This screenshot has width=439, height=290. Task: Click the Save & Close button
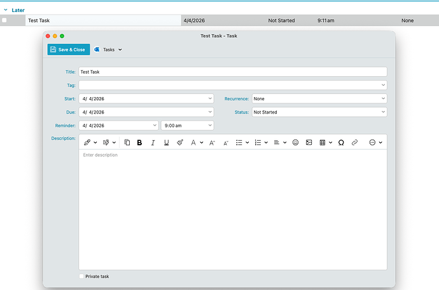(x=67, y=49)
